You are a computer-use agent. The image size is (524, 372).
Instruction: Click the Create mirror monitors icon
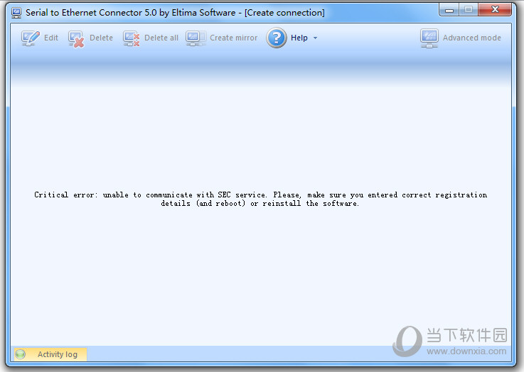(x=196, y=38)
